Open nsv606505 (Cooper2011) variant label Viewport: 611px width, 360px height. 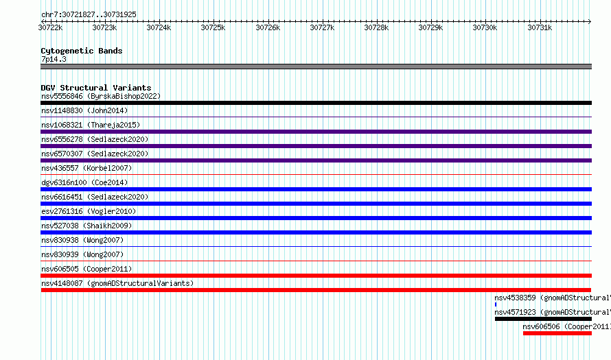(x=87, y=269)
